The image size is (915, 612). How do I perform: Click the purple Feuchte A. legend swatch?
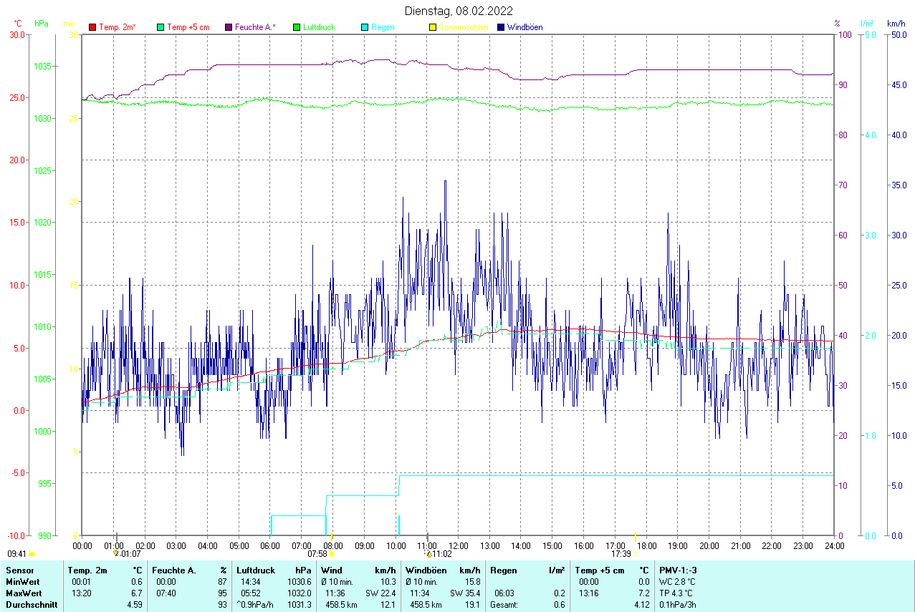pos(229,27)
